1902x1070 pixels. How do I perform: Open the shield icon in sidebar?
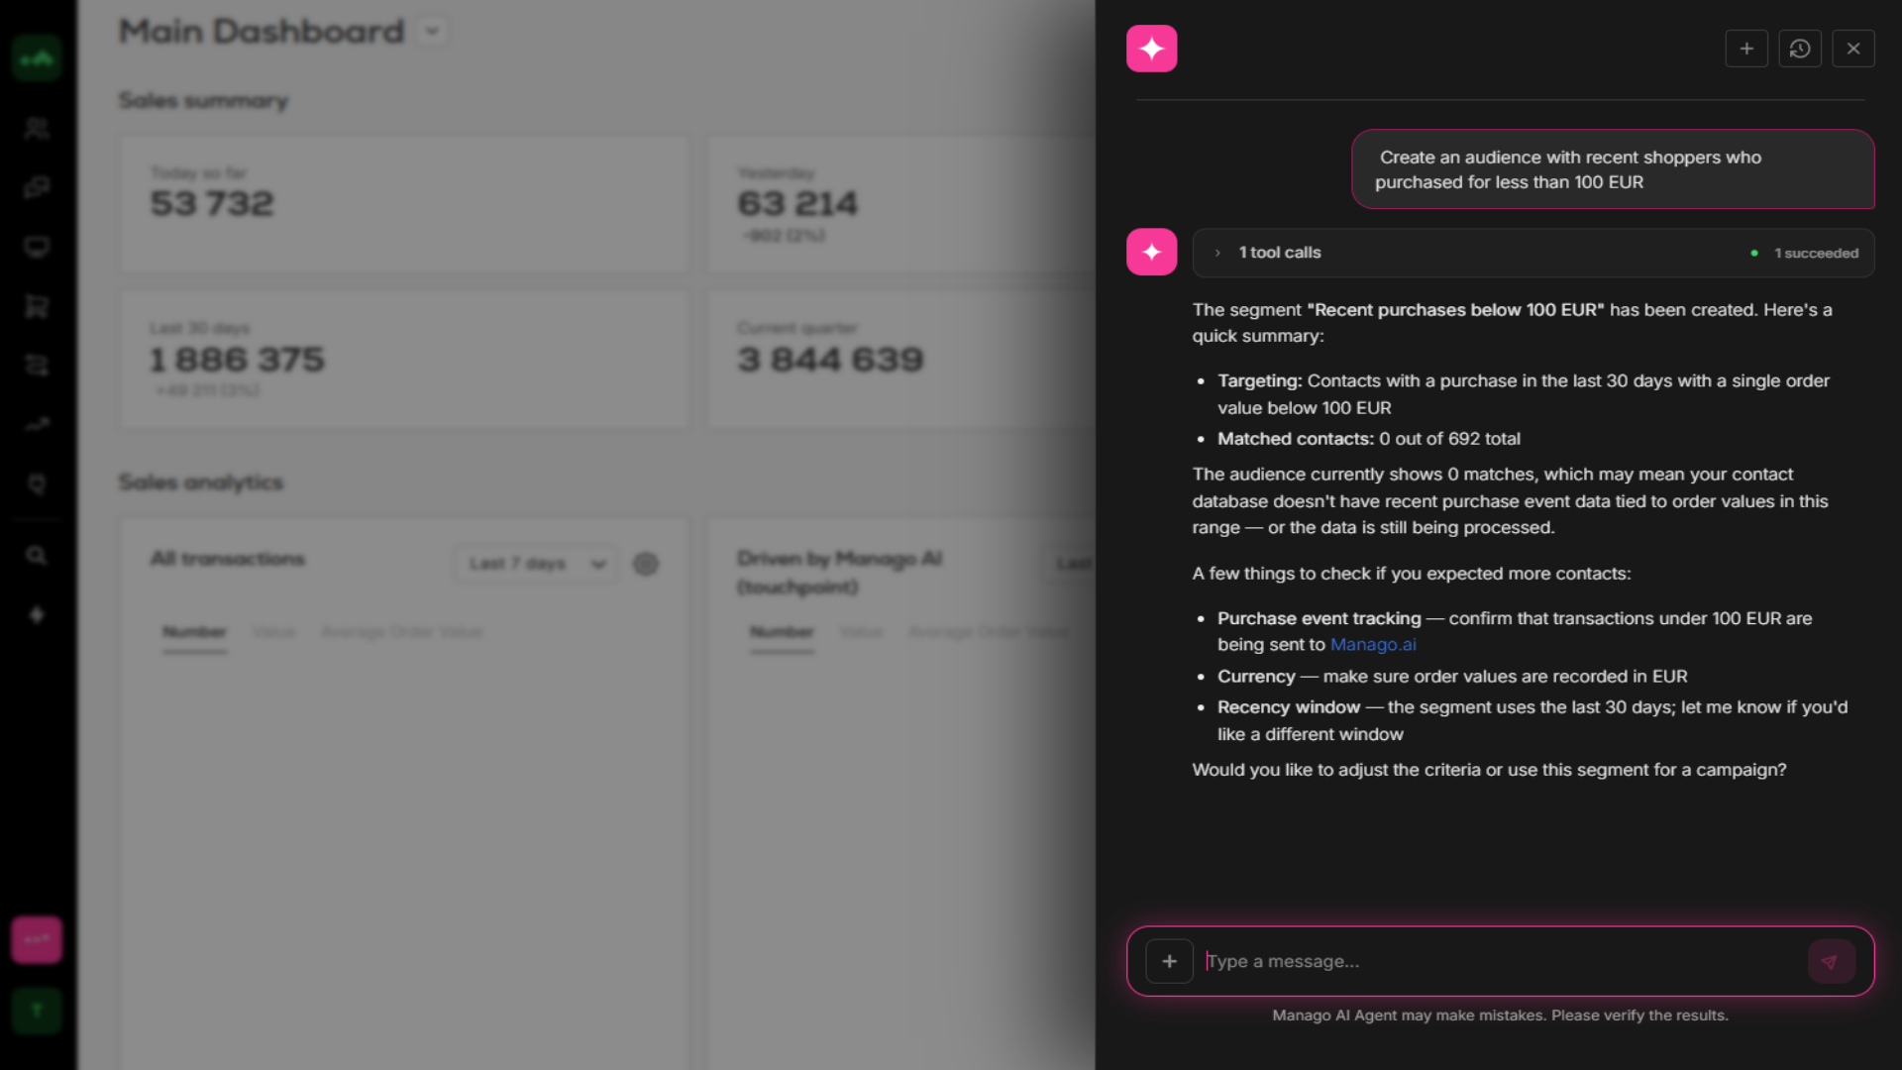pos(37,484)
